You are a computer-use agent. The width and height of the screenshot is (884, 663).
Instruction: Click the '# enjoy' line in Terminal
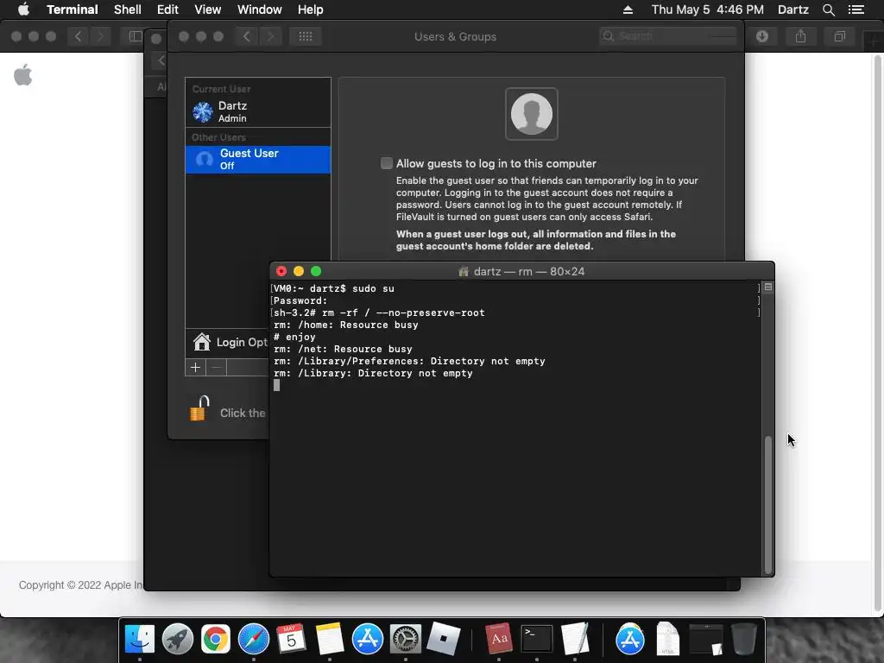tap(294, 338)
